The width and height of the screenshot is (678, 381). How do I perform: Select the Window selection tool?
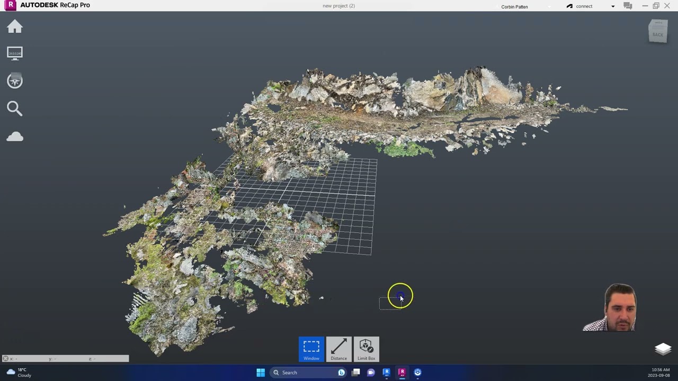(x=311, y=349)
